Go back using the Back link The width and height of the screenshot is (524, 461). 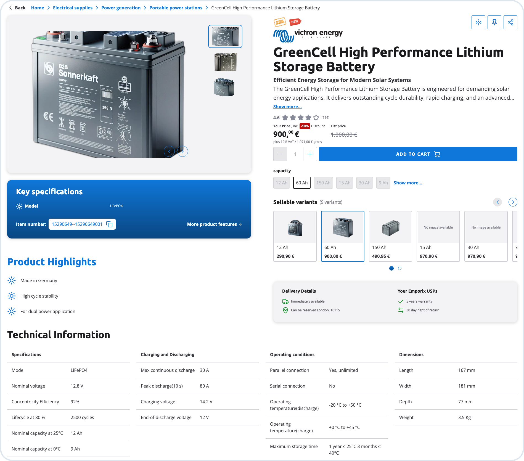click(17, 8)
